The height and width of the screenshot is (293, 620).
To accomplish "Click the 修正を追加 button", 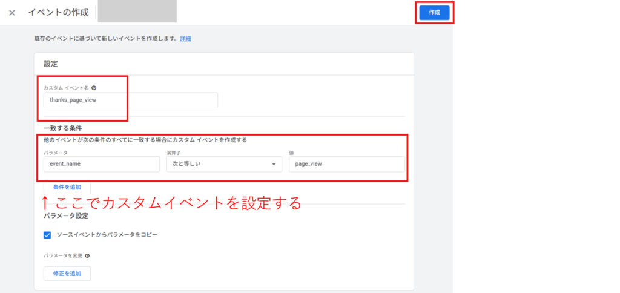I will pos(67,274).
